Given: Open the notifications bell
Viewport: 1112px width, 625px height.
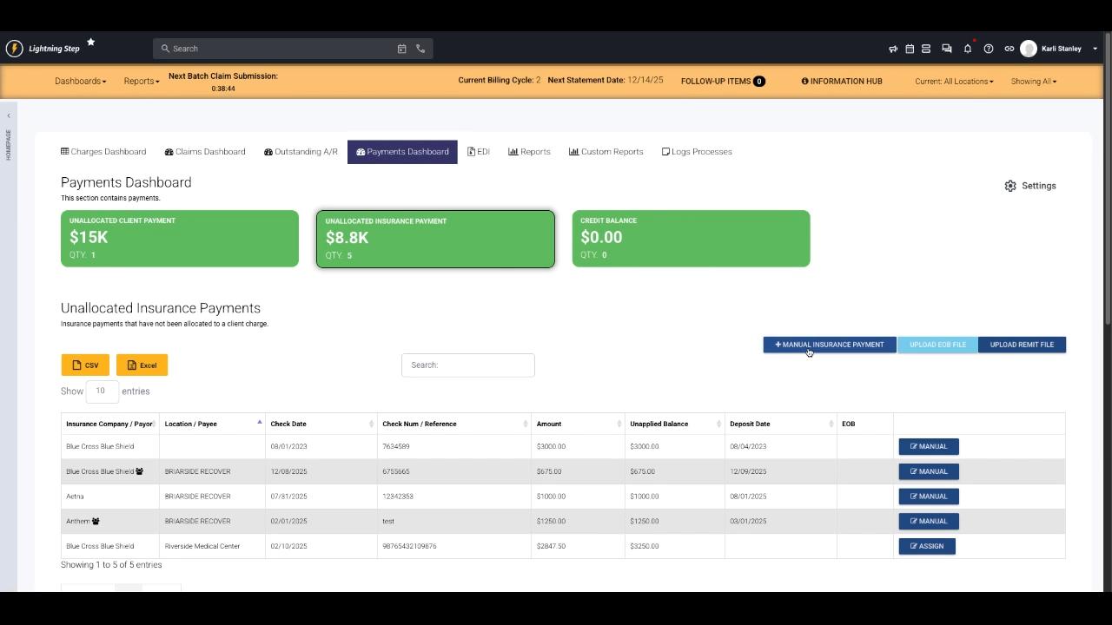Looking at the screenshot, I should coord(968,49).
